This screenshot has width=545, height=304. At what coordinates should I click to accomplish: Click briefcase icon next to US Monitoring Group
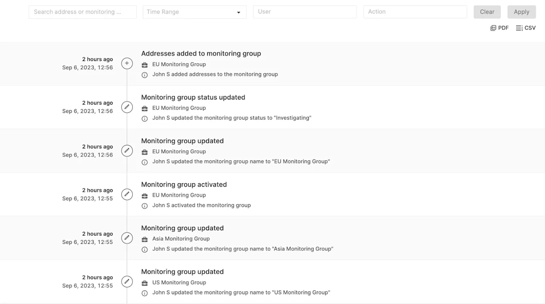pos(144,283)
